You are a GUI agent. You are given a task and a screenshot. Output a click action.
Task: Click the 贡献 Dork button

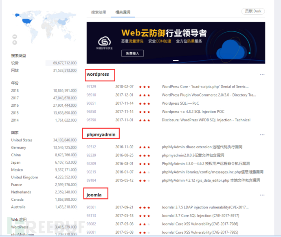(x=253, y=11)
